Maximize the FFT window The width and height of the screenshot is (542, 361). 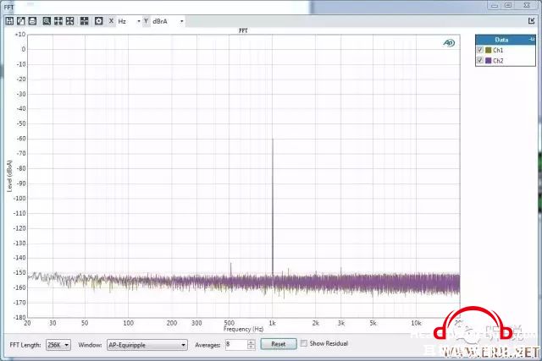click(x=508, y=5)
